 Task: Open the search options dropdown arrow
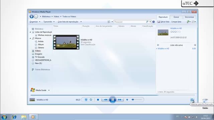click(150, 22)
